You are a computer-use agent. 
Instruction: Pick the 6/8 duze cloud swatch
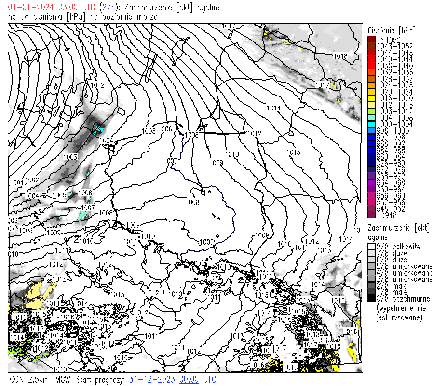[x=371, y=260]
